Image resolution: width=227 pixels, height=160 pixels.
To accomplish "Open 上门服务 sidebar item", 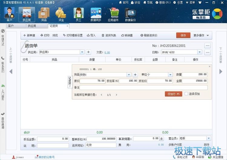I will click(x=3, y=92).
